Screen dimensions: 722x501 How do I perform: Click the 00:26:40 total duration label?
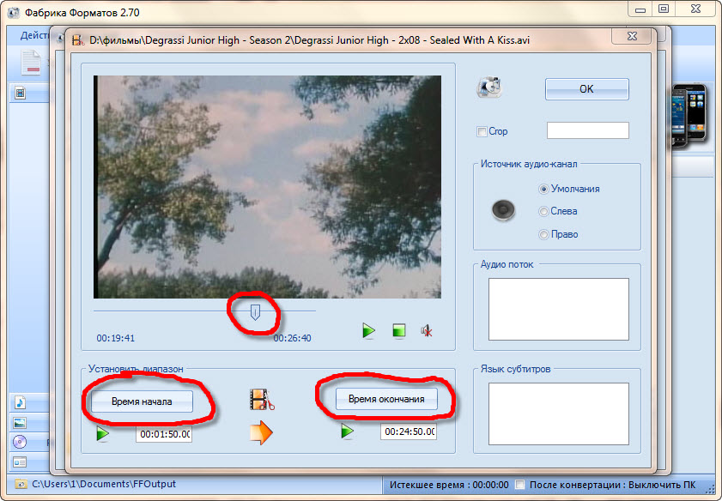[293, 338]
